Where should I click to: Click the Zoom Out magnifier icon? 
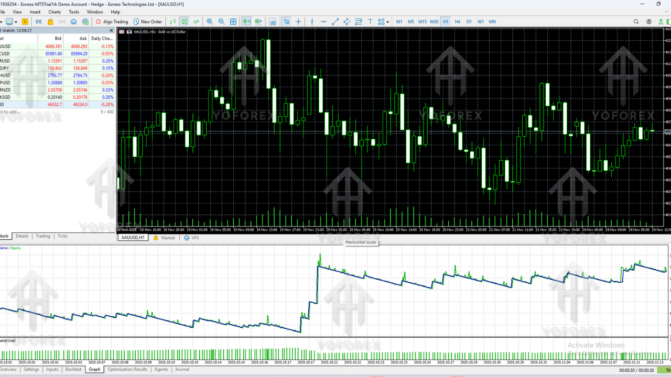(221, 21)
